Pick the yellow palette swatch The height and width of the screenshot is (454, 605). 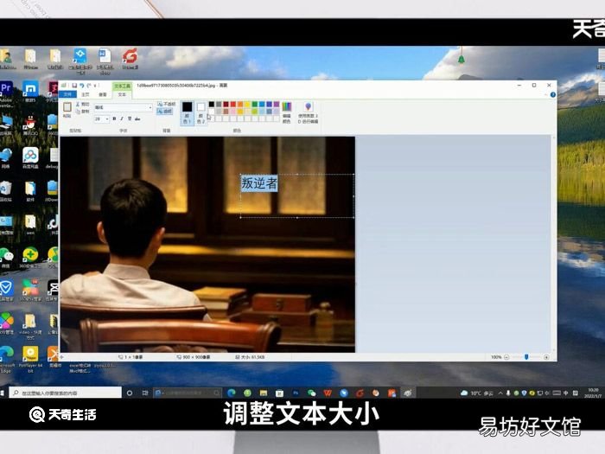pyautogui.click(x=247, y=105)
